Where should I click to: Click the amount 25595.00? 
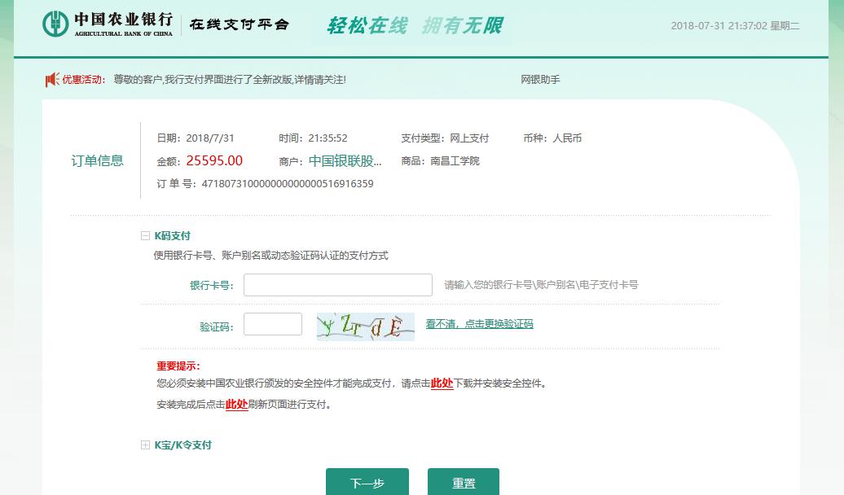214,160
